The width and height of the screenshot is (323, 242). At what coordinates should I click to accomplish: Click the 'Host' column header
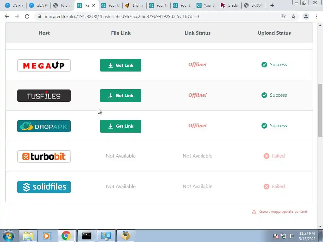44,33
